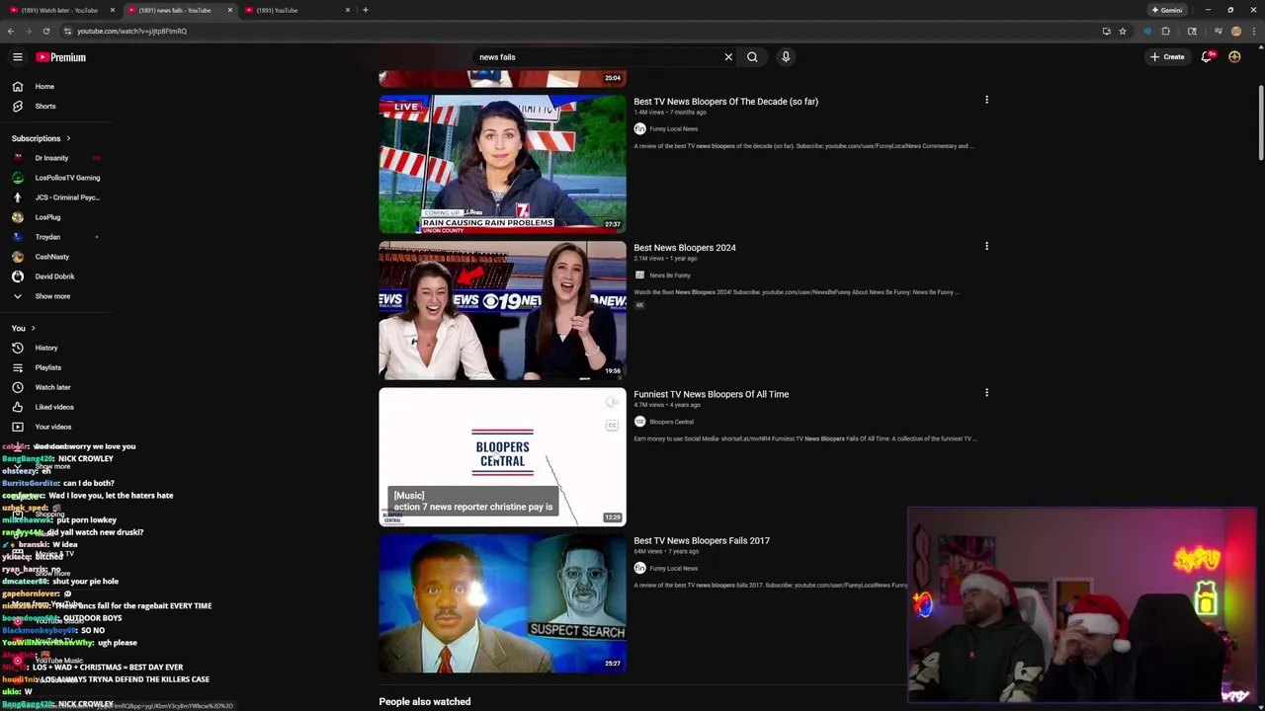The image size is (1265, 711).
Task: Click the install app icon in address bar
Action: pos(1106,31)
